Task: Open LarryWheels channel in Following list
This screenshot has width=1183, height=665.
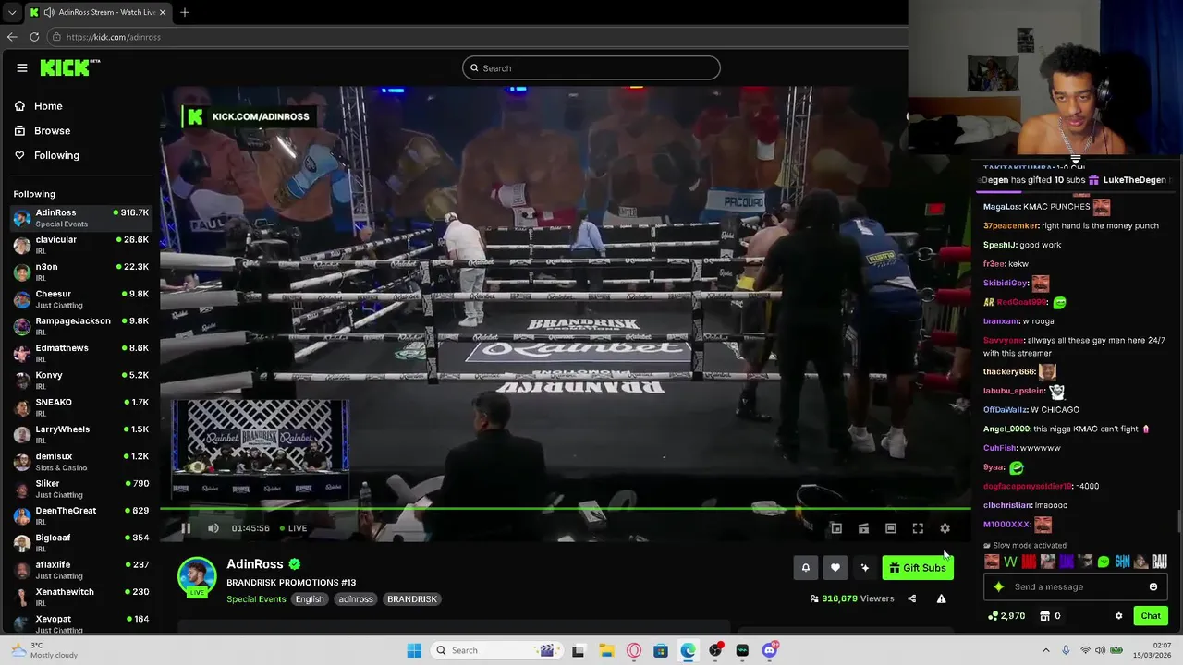Action: (x=80, y=434)
